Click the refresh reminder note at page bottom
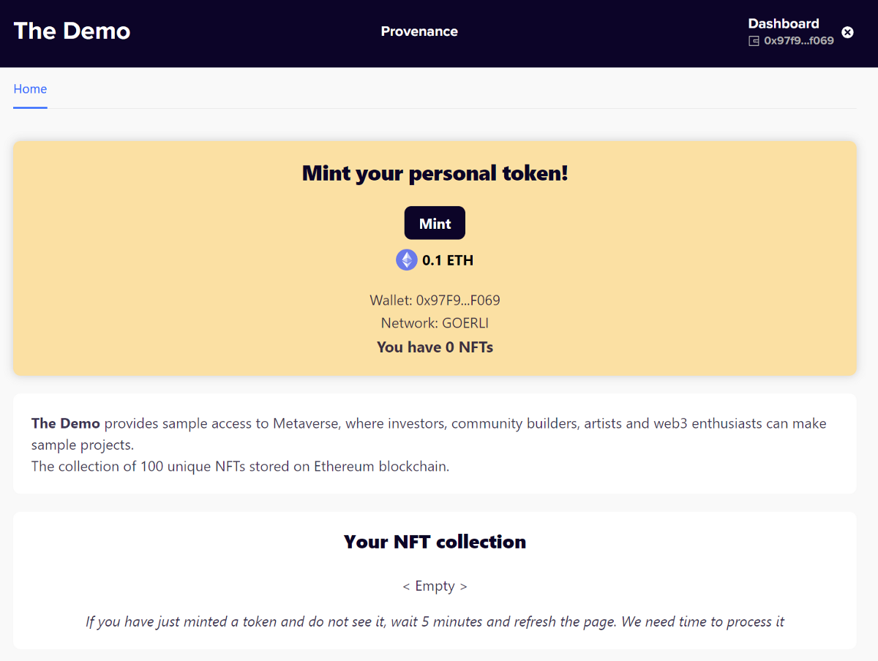Viewport: 878px width, 661px height. pyautogui.click(x=435, y=621)
